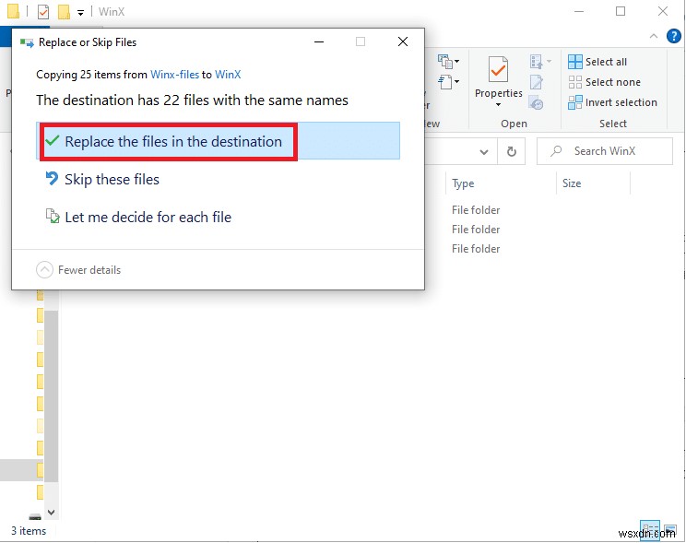
Task: Open the Easy access dropdown icon
Action: point(448,82)
